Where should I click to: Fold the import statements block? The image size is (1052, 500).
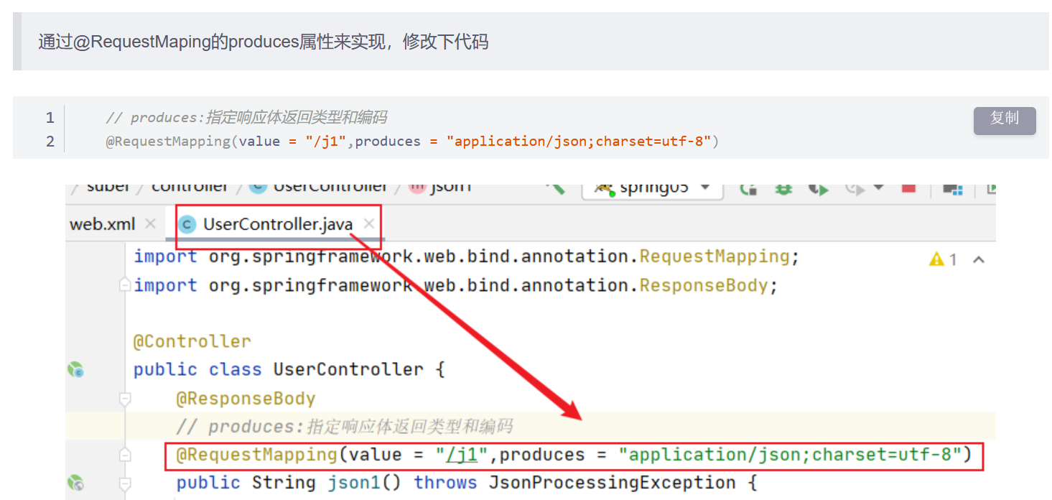(x=126, y=285)
